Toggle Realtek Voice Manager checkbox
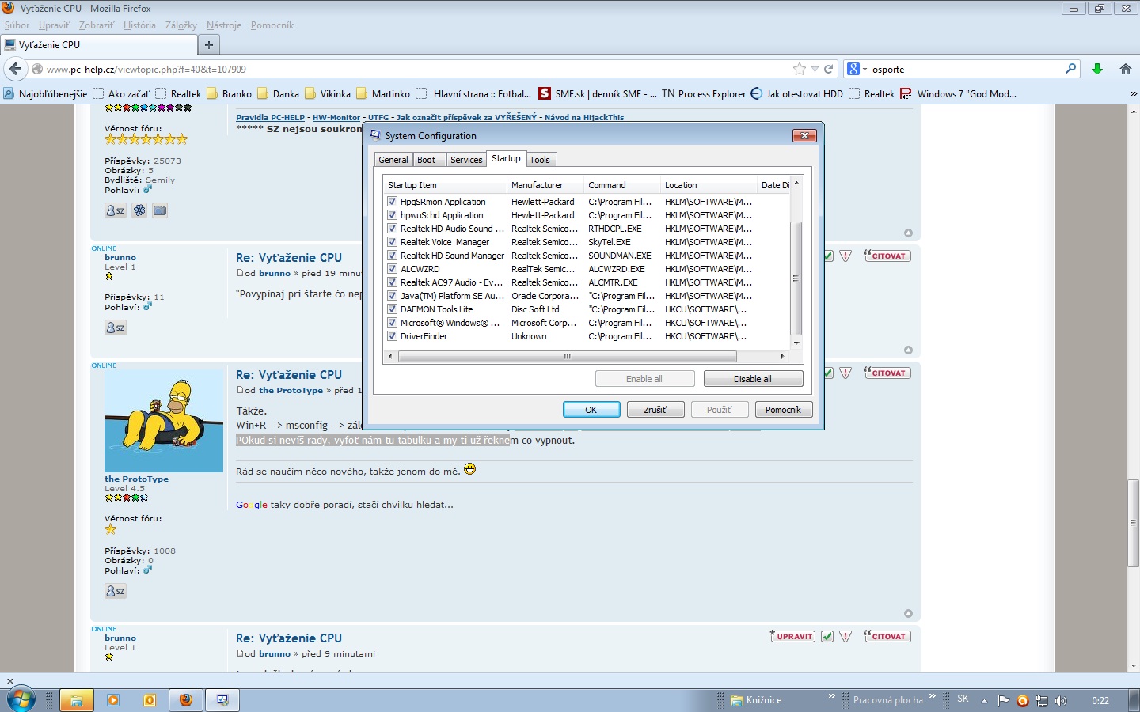Screen dimensions: 1140x712 coord(392,242)
